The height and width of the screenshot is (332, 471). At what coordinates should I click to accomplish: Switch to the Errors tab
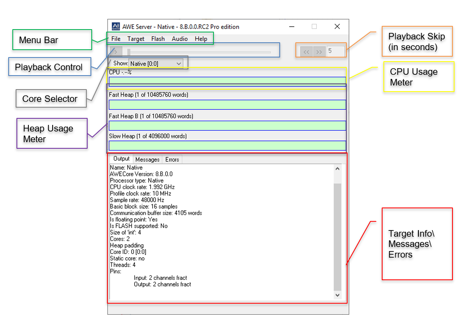click(x=172, y=159)
